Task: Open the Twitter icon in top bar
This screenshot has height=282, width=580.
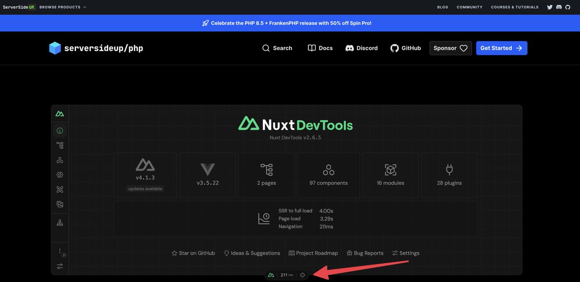Action: click(x=550, y=7)
